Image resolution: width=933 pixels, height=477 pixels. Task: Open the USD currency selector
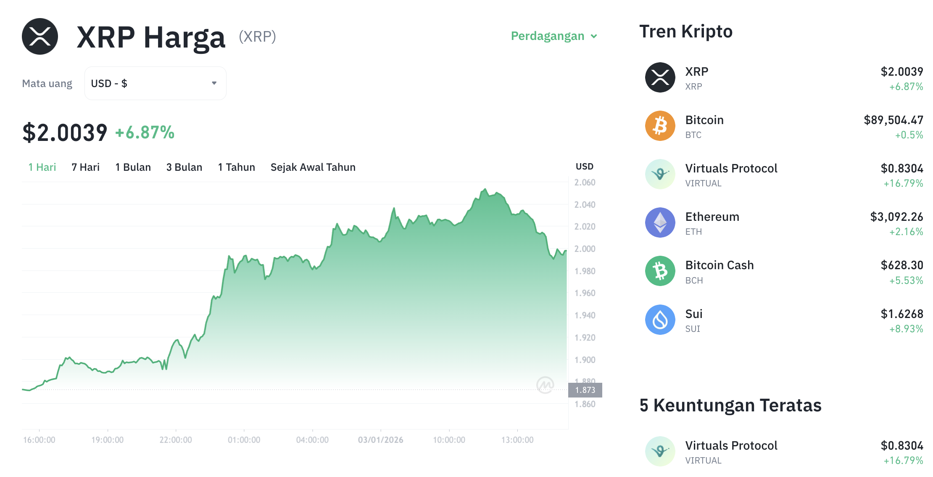pos(155,83)
